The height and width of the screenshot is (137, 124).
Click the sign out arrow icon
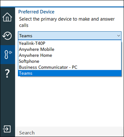(x=7, y=129)
